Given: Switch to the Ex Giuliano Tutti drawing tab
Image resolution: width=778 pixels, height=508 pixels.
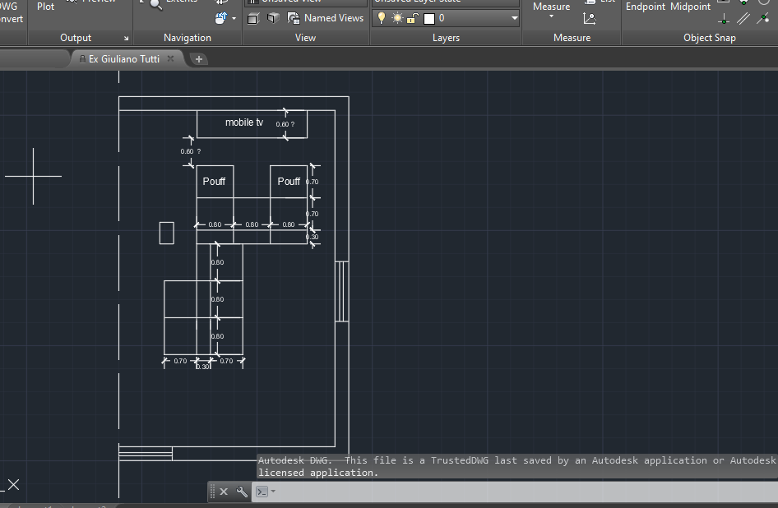Looking at the screenshot, I should [x=124, y=59].
